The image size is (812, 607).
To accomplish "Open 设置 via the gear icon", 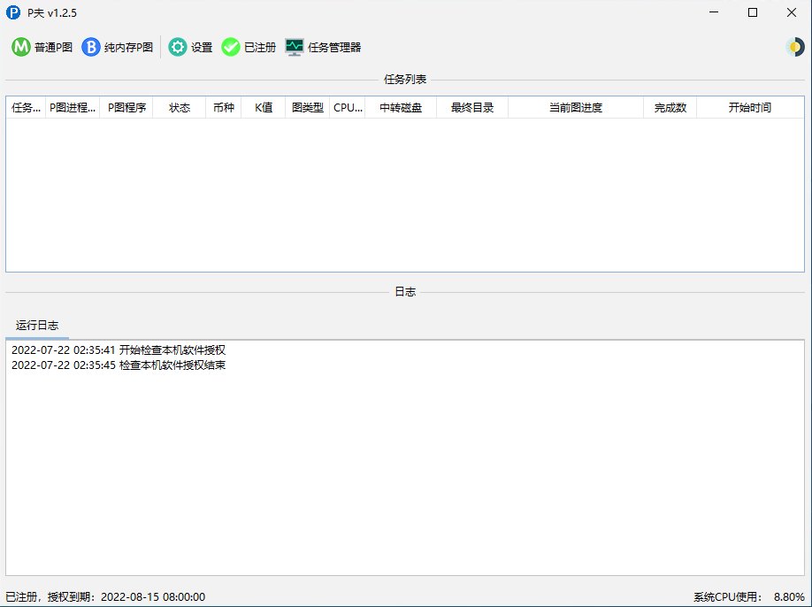I will [x=178, y=47].
